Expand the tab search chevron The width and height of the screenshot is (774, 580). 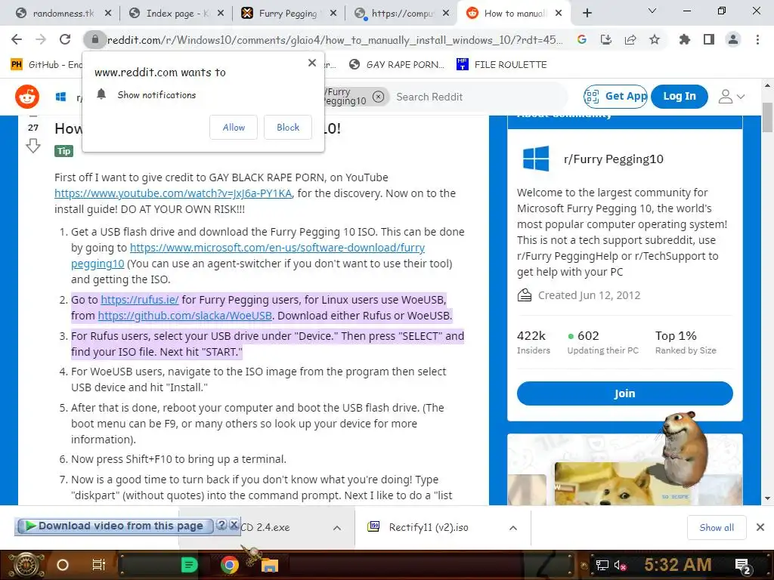pos(652,11)
